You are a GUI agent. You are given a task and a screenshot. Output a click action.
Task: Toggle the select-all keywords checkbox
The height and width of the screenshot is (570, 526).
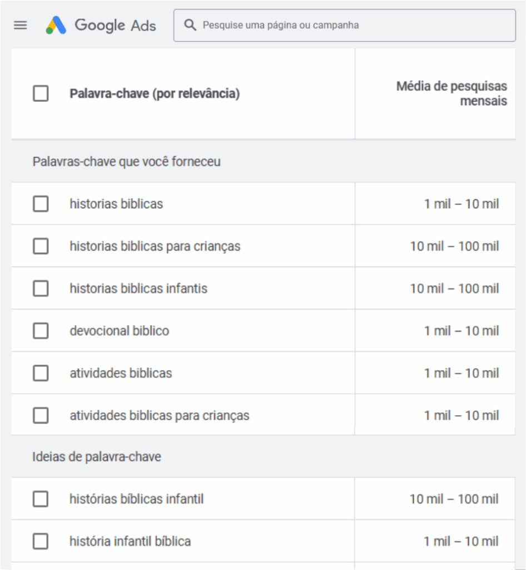[41, 94]
